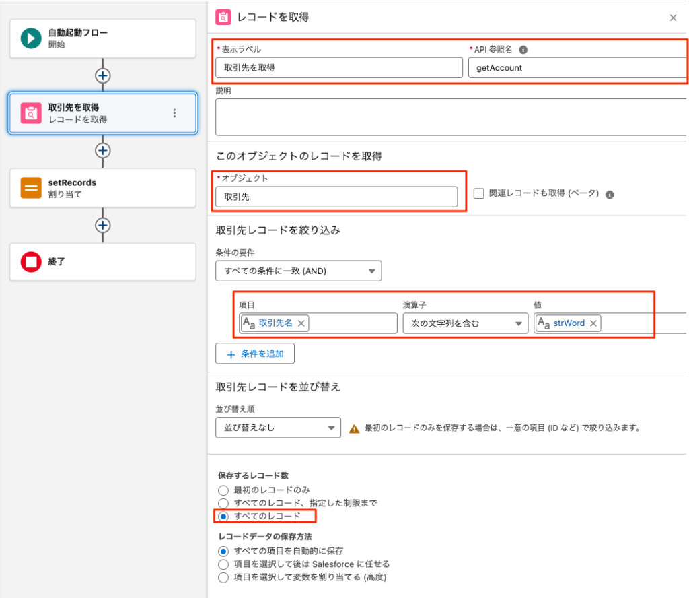Expand the 演算子 operator dropdown
The width and height of the screenshot is (689, 598).
coord(465,323)
